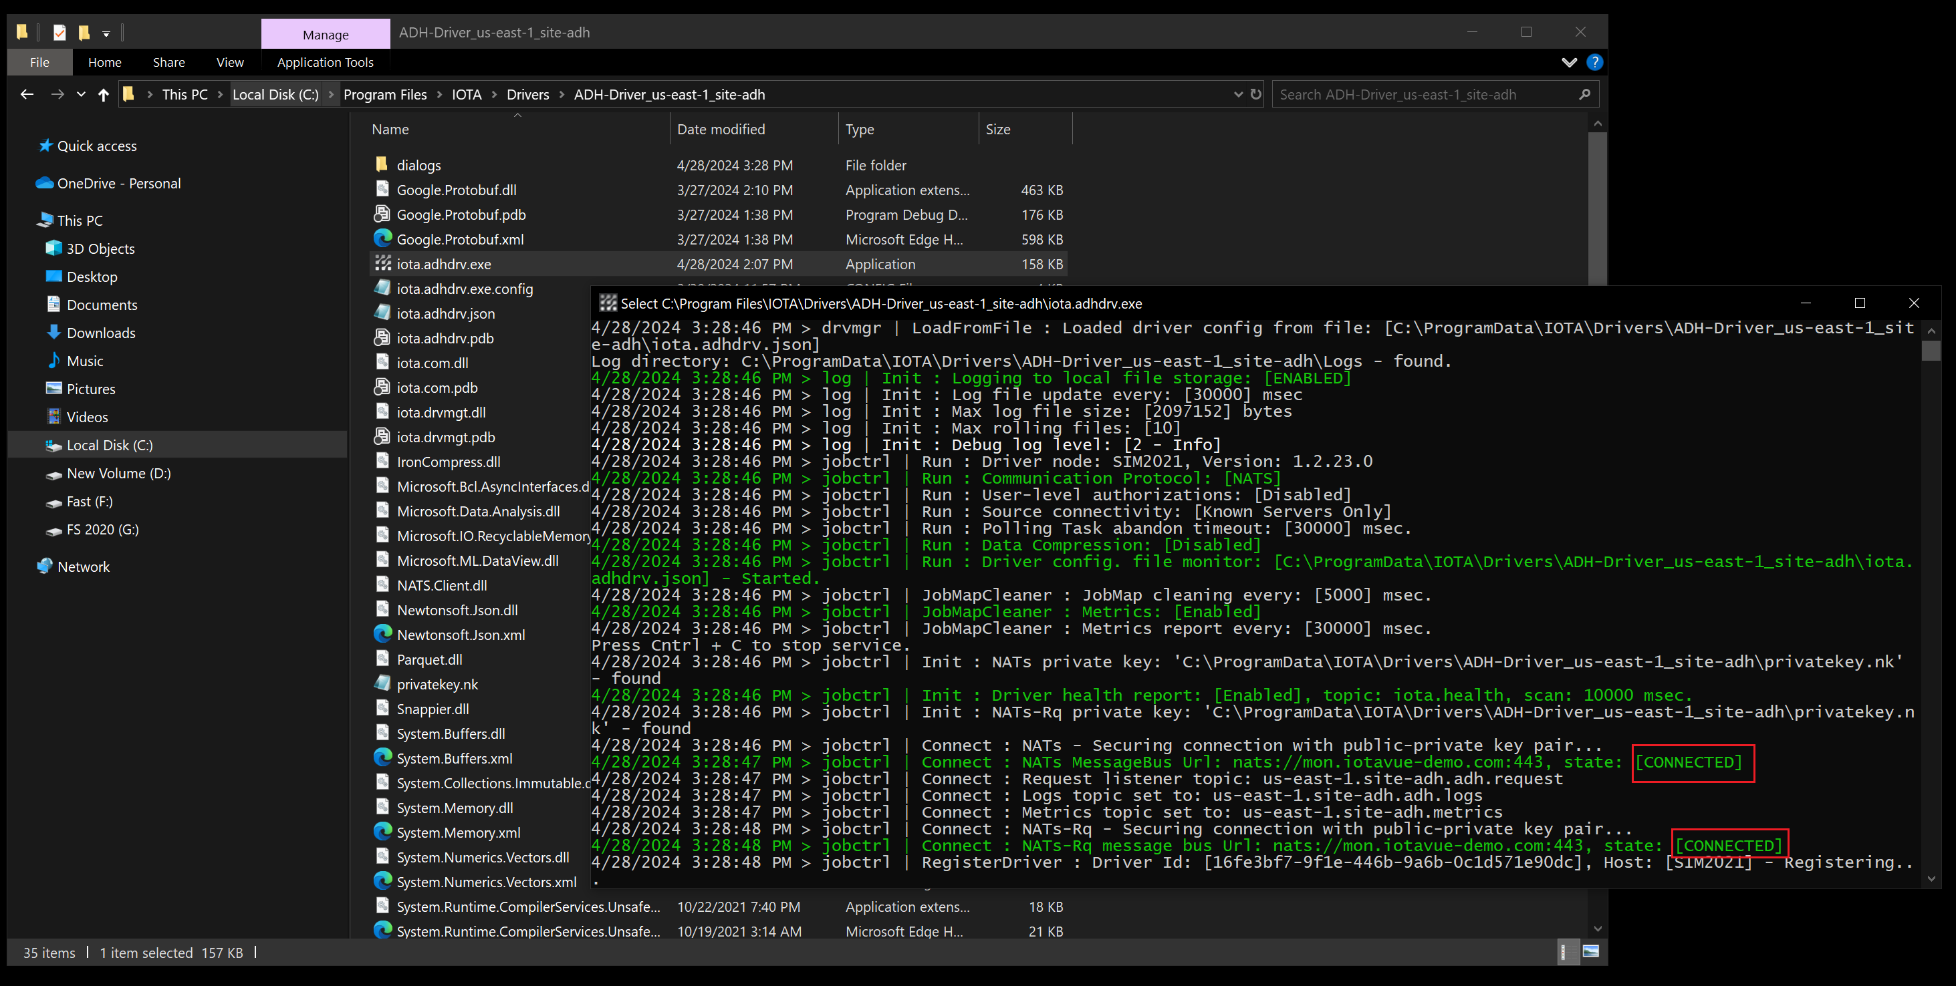
Task: Select iota.adhdrv.exe.config file icon
Action: [x=382, y=288]
